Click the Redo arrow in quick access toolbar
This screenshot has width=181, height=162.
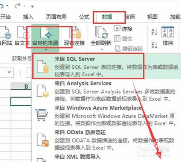point(17,6)
